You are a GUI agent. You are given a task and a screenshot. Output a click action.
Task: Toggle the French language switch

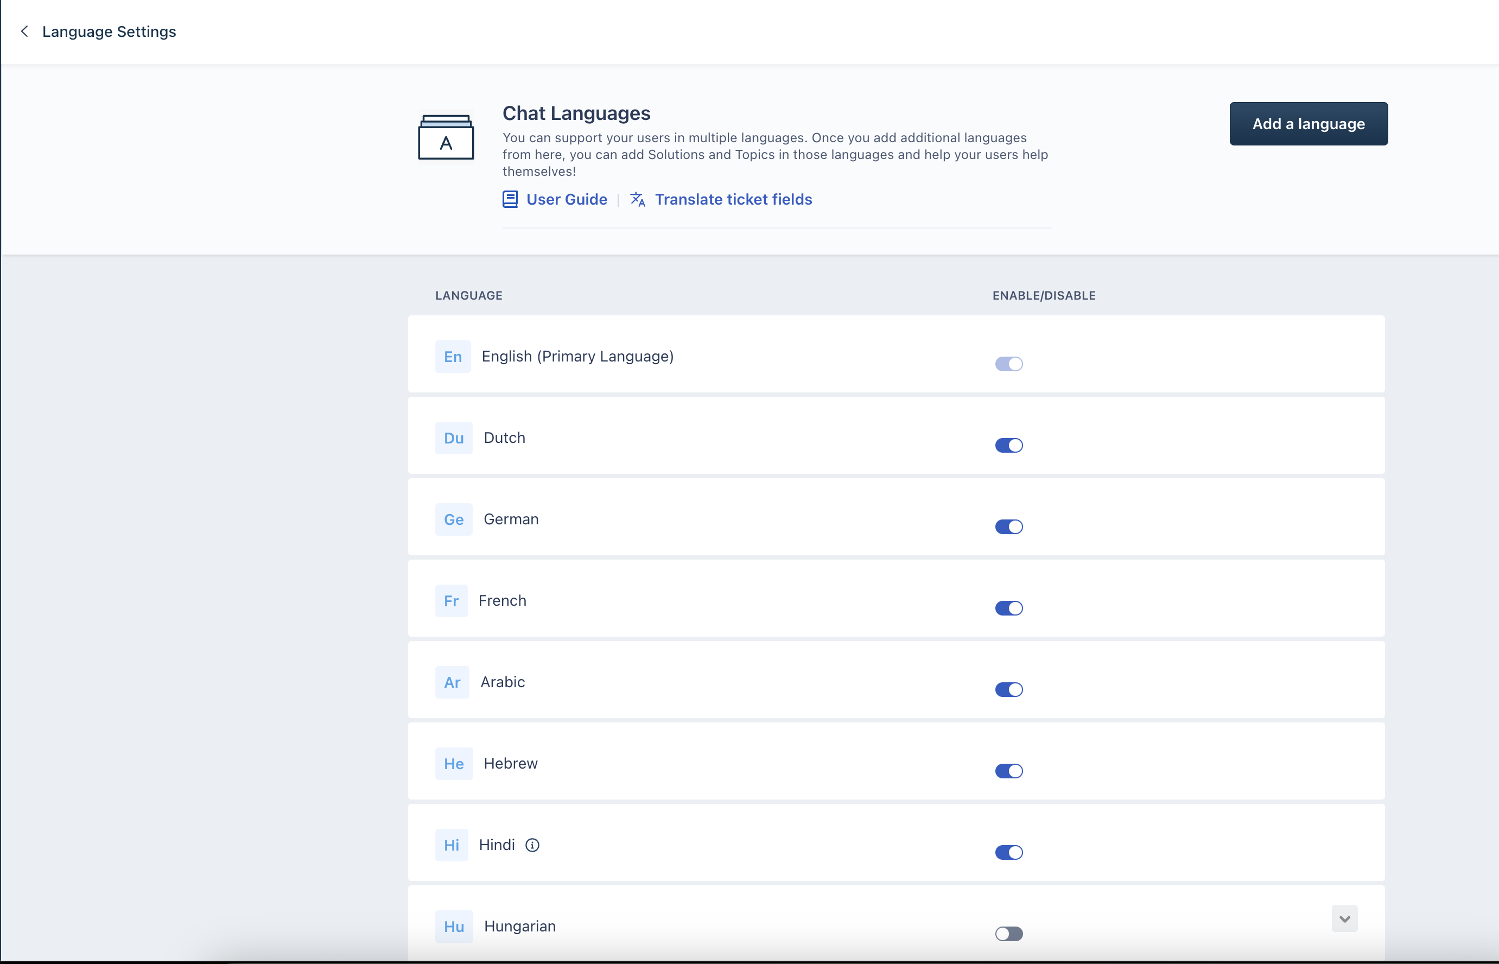(x=1008, y=608)
